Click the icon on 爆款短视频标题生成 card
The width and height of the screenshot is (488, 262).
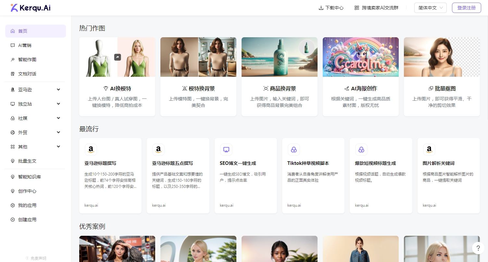click(361, 150)
